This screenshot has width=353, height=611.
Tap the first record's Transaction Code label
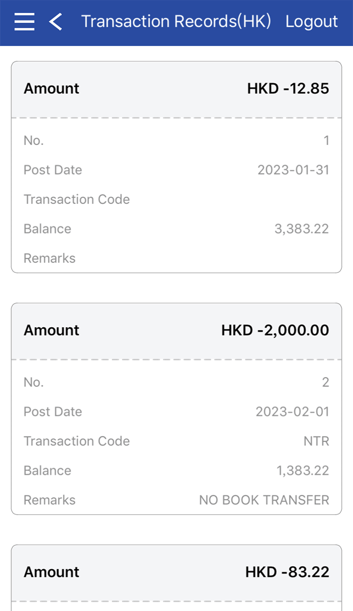click(77, 199)
